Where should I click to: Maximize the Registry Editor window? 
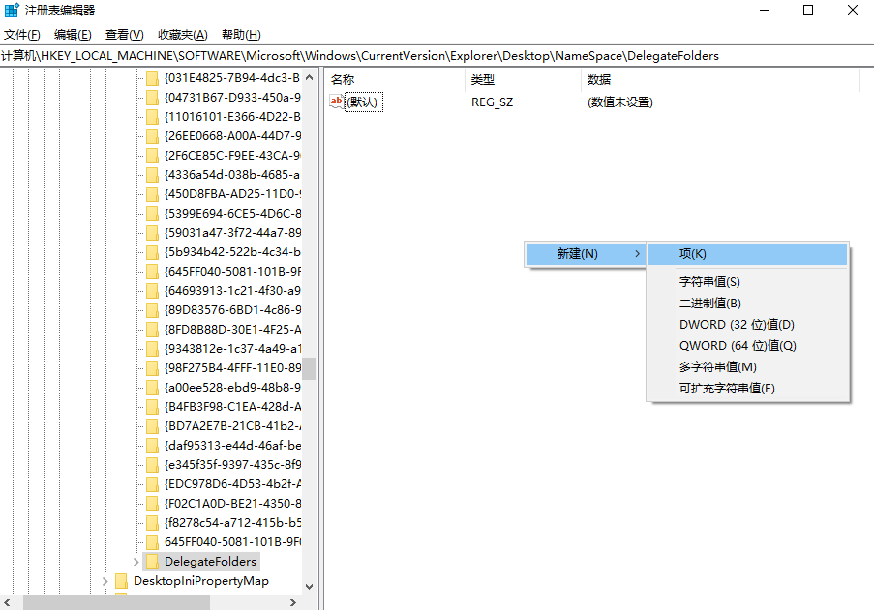807,10
